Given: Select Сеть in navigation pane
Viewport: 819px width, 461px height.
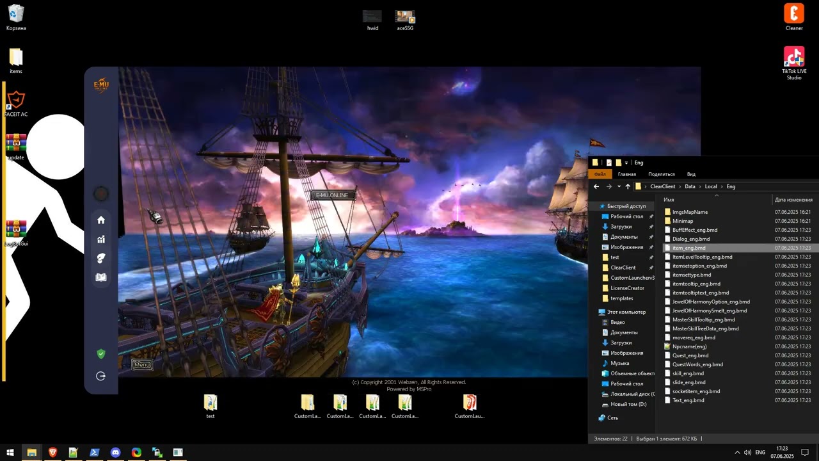Looking at the screenshot, I should [612, 417].
